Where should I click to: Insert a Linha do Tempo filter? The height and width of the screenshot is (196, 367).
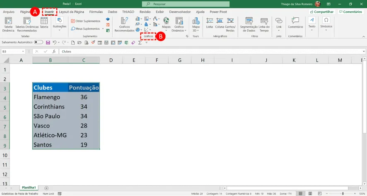point(264,24)
